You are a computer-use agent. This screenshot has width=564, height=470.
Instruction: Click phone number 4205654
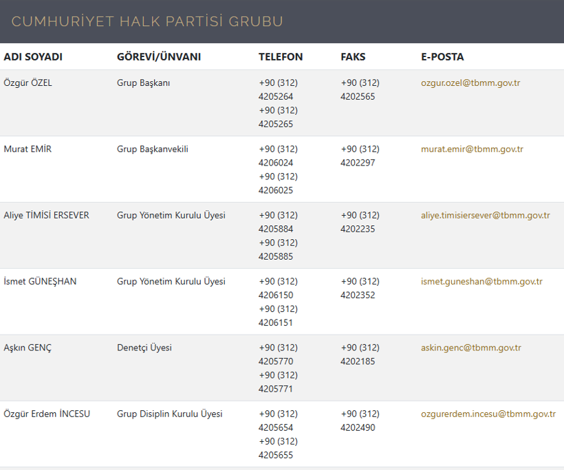click(x=276, y=427)
